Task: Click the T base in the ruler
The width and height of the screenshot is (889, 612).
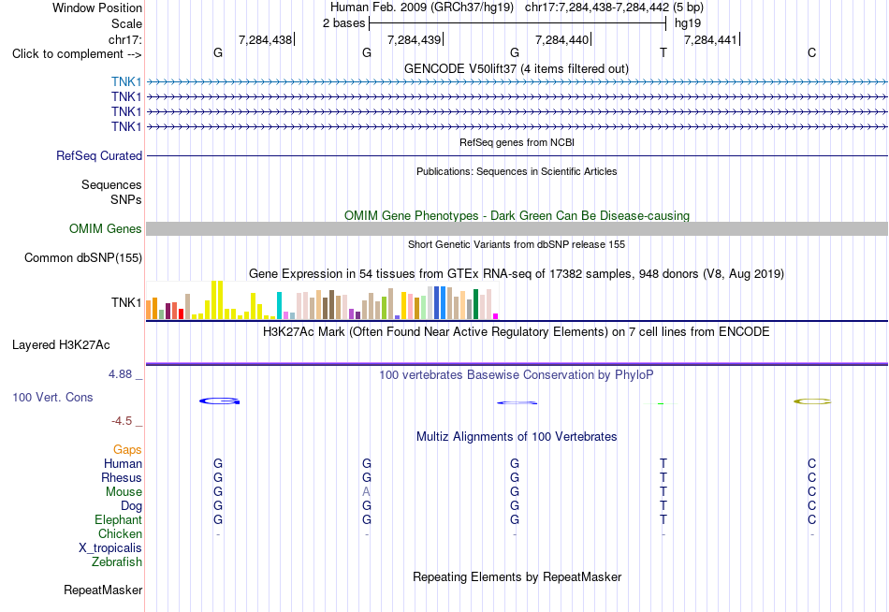Action: pos(663,52)
